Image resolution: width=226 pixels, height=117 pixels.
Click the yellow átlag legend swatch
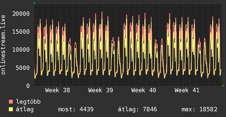coord(11,109)
